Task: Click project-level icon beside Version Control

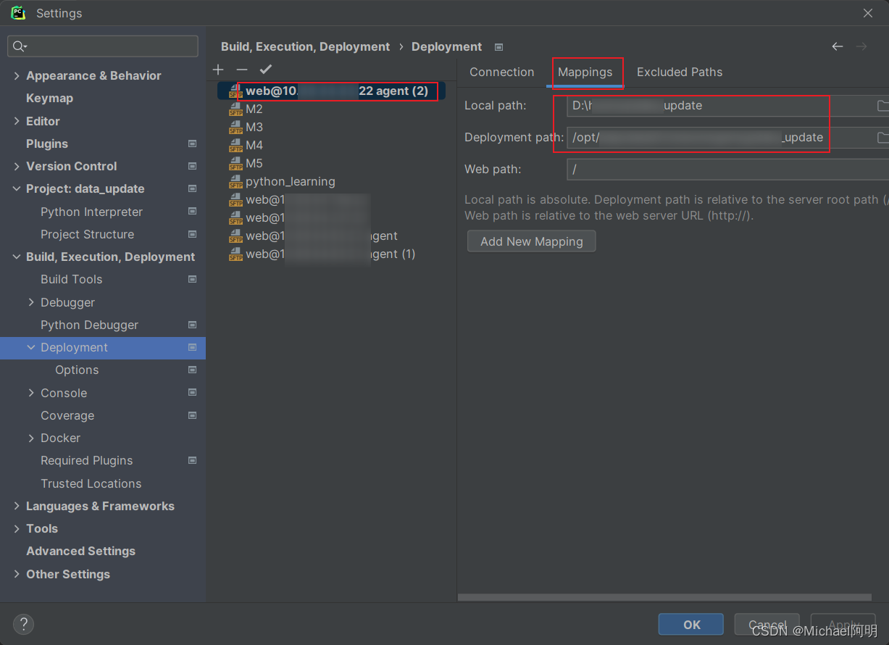Action: [x=192, y=166]
